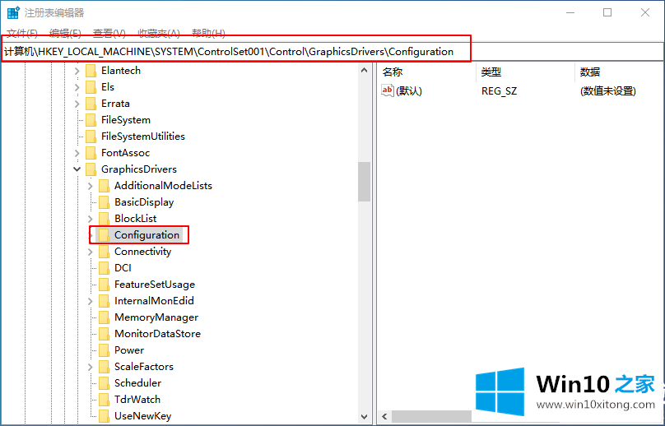665x426 pixels.
Task: Click the MonitorDataStore folder icon
Action: click(x=104, y=334)
